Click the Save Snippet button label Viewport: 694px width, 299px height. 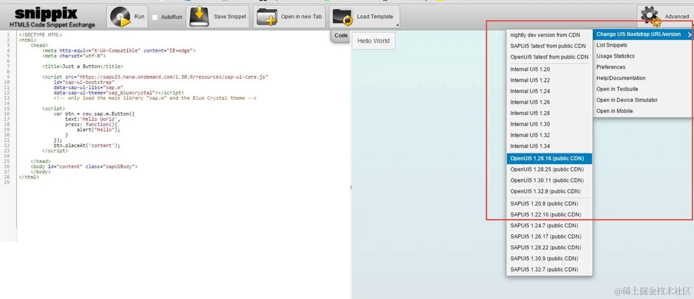(230, 17)
